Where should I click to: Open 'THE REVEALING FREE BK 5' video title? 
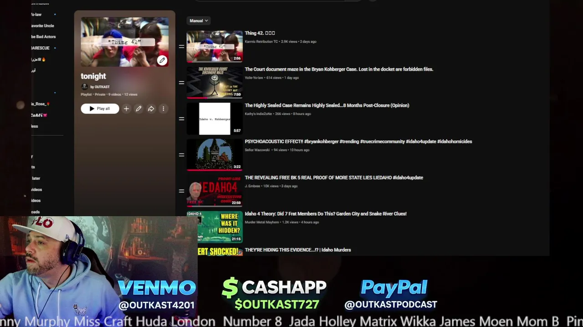[x=334, y=178]
